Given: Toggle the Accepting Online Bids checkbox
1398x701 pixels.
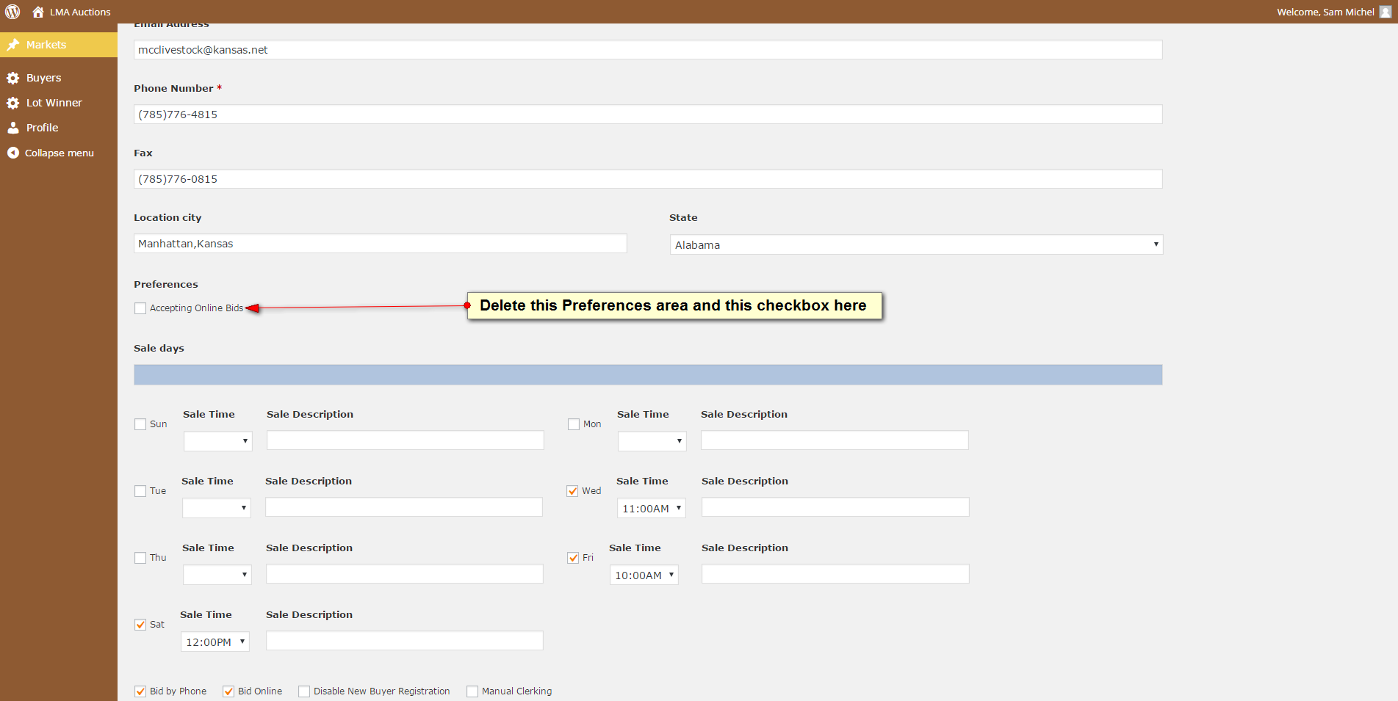Looking at the screenshot, I should point(140,308).
